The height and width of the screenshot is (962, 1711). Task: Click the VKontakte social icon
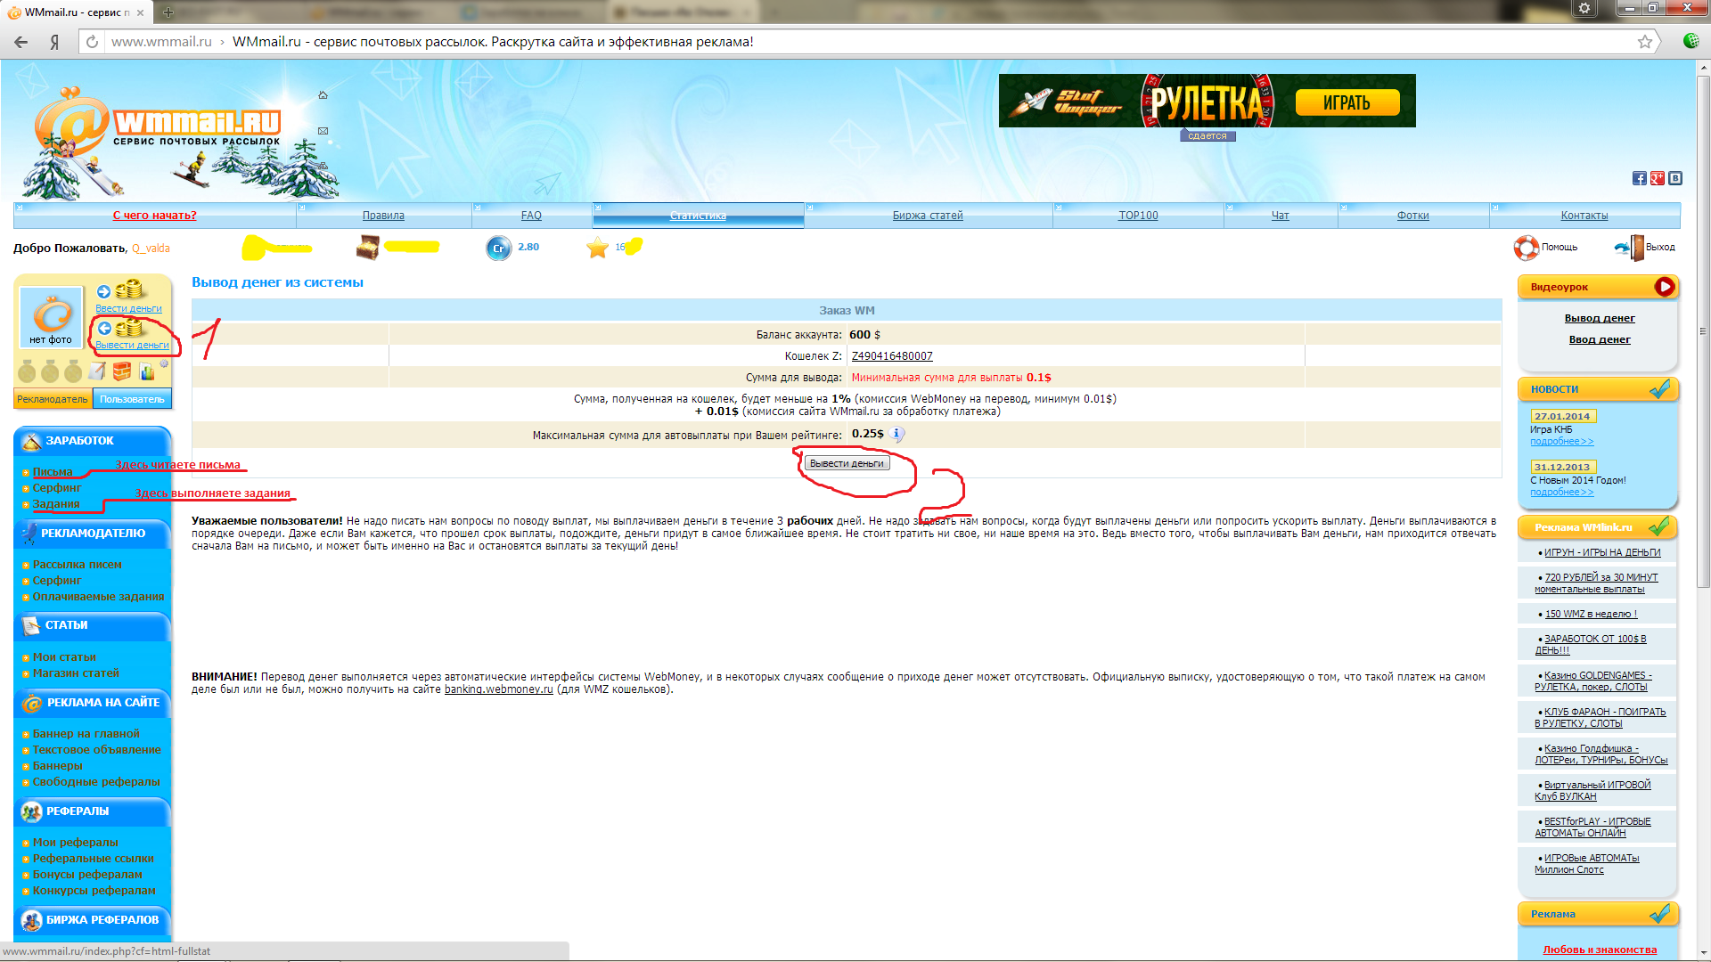(1675, 178)
